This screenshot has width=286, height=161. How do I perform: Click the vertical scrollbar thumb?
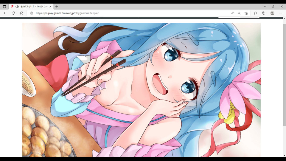tap(284, 75)
